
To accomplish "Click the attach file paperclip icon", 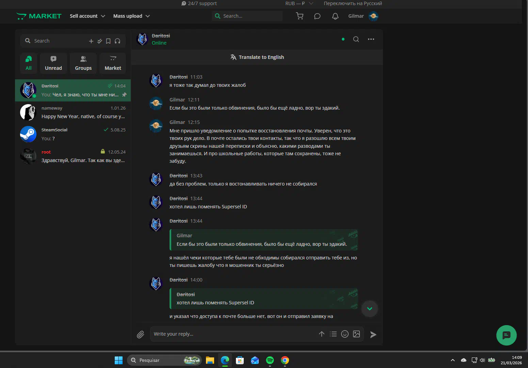I will point(141,334).
